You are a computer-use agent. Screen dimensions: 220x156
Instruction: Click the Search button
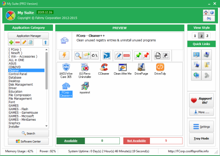[x=29, y=133]
